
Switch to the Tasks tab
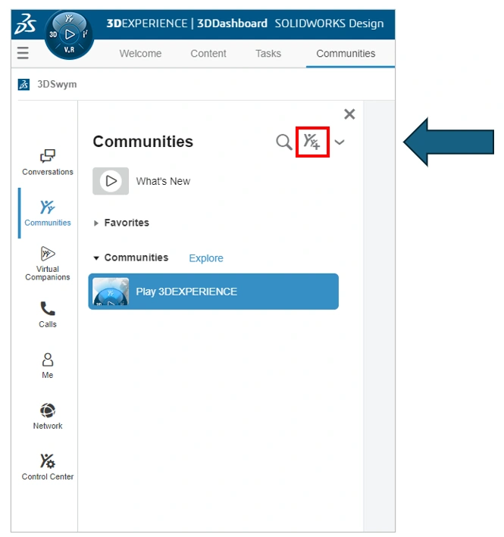point(268,54)
